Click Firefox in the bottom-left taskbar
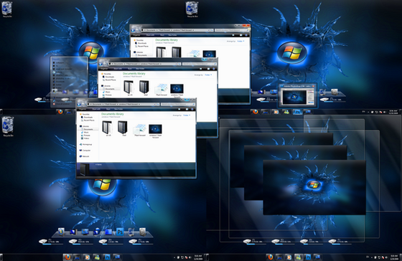The image size is (402, 261). pyautogui.click(x=67, y=257)
